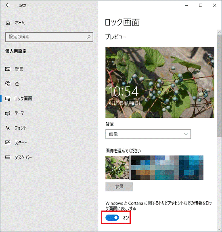The height and width of the screenshot is (232, 222).
Task: Click the タスク バー icon
Action: coord(8,157)
